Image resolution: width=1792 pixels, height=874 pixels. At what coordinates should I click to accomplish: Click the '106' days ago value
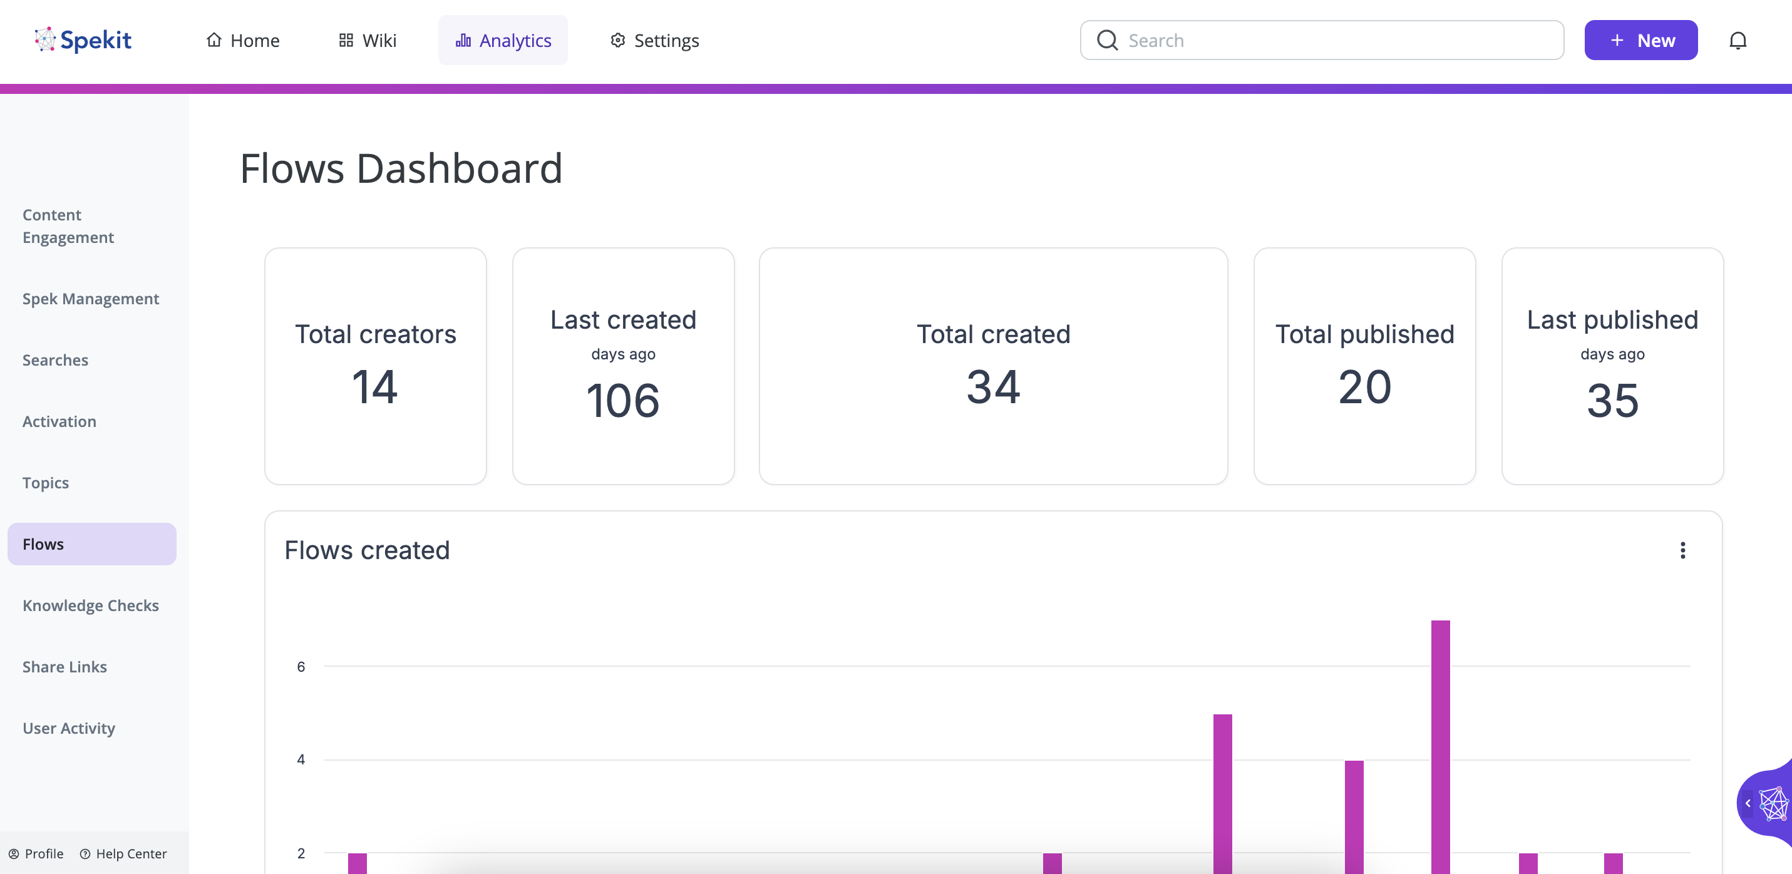pos(623,401)
